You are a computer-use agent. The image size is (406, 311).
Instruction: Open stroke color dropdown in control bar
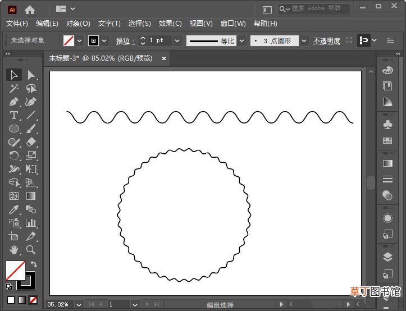[x=104, y=40]
